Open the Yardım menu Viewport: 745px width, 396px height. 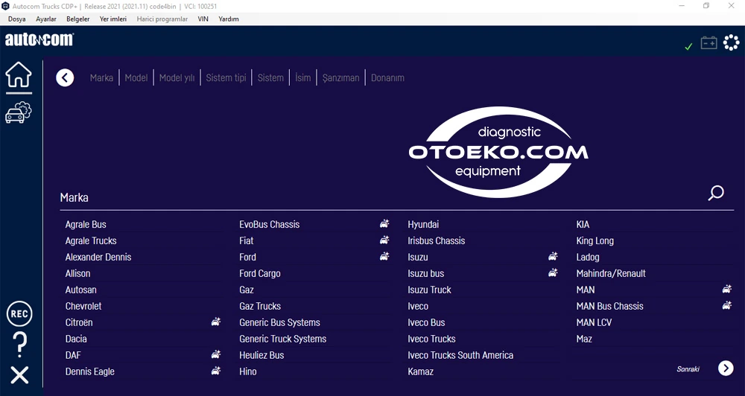click(x=229, y=19)
